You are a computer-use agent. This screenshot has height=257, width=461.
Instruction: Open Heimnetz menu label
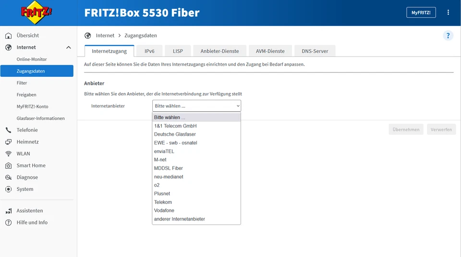tap(28, 142)
